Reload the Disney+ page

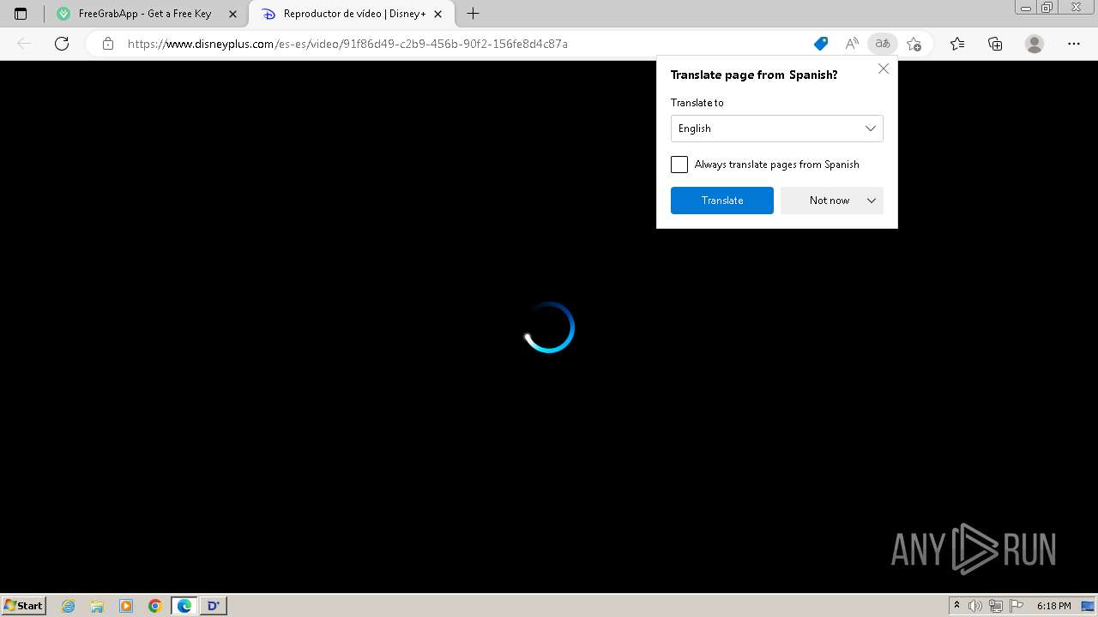[62, 44]
